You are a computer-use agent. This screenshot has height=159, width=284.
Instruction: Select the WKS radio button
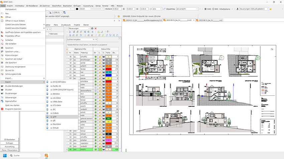pos(205,9)
